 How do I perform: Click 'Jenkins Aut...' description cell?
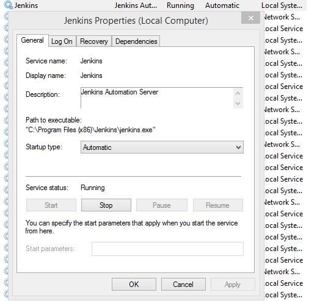[136, 5]
